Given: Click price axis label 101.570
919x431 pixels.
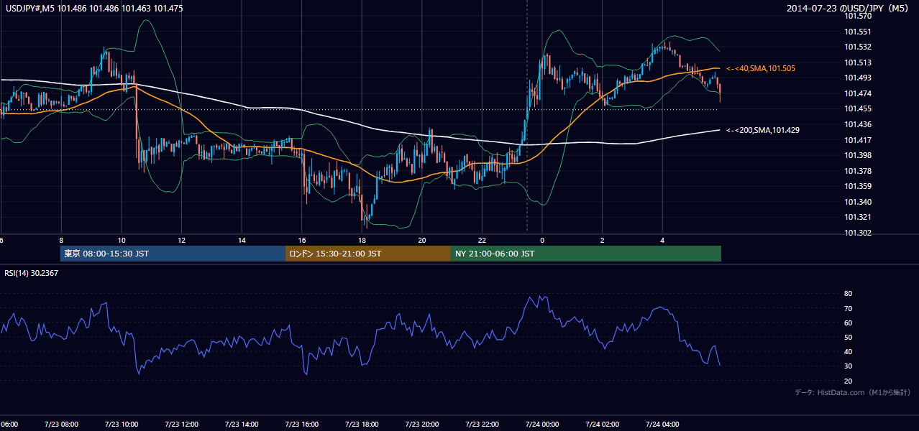Looking at the screenshot, I should [857, 17].
